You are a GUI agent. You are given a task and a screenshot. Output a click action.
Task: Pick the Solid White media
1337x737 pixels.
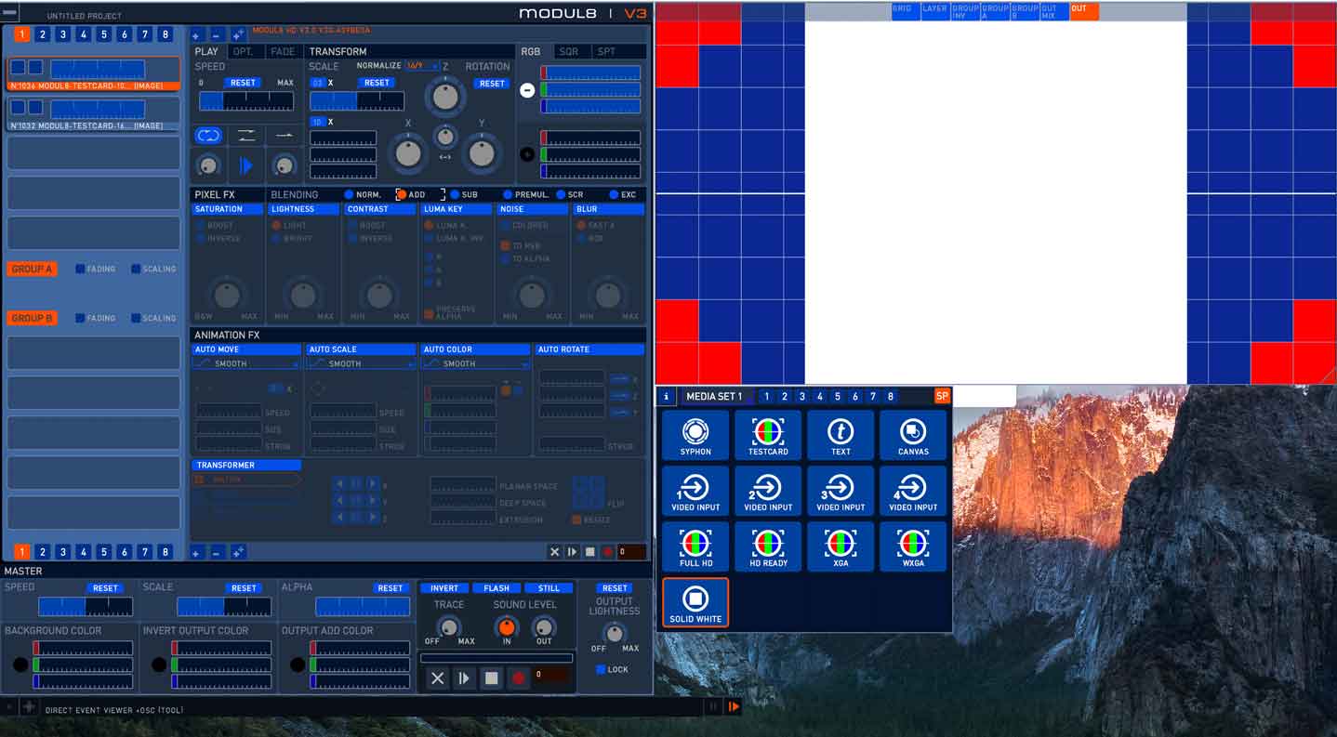click(x=695, y=602)
